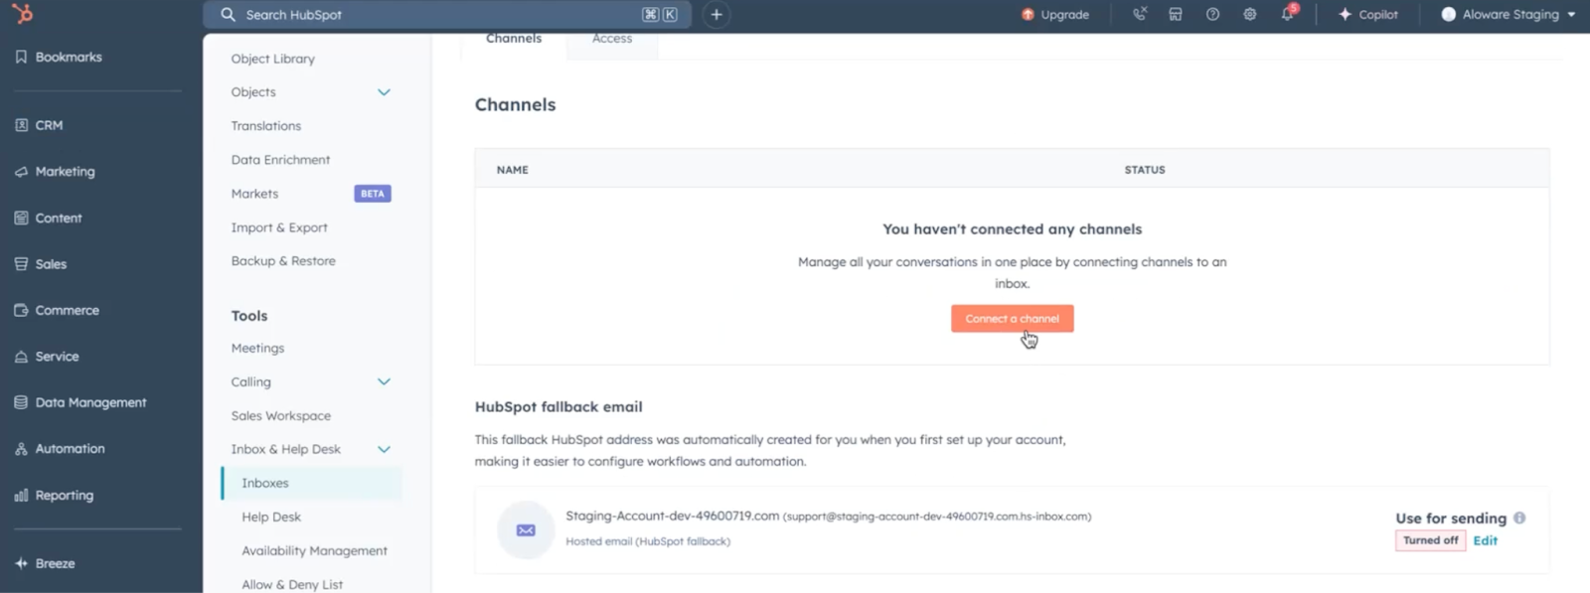Open Sales Workspace settings

[x=281, y=416]
